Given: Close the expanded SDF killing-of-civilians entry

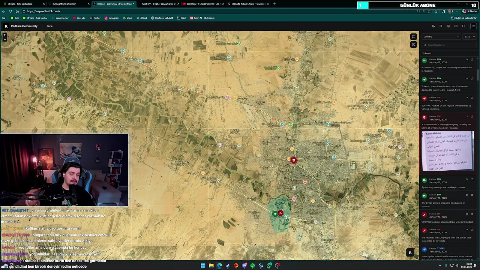Looking at the screenshot, I should tap(467, 117).
